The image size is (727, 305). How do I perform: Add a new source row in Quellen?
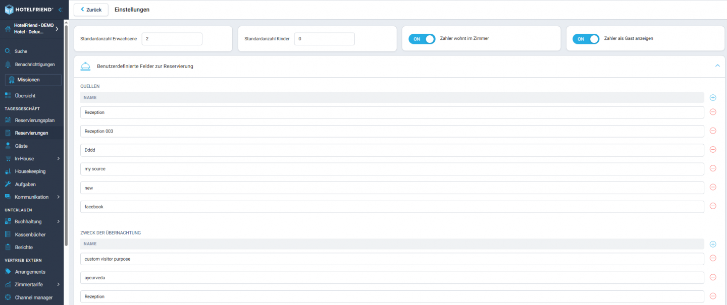[x=713, y=97]
